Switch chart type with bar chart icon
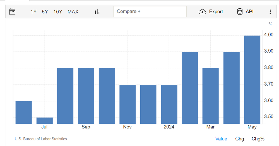The width and height of the screenshot is (279, 146). (x=97, y=12)
